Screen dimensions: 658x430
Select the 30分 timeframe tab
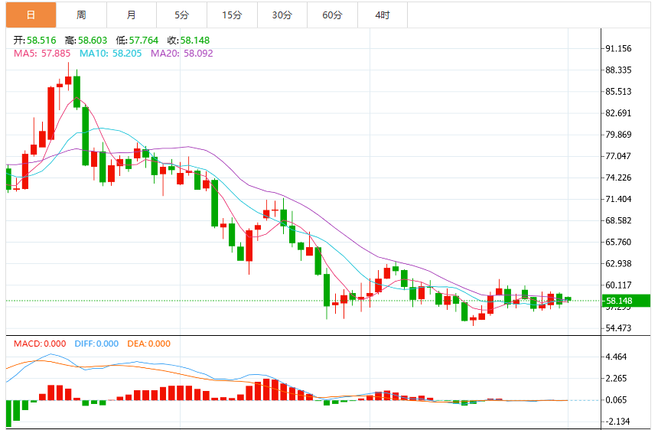(282, 15)
